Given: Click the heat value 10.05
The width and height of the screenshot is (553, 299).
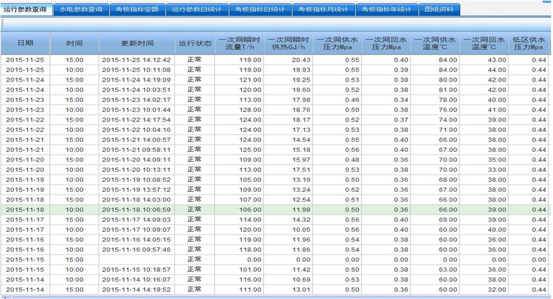Looking at the screenshot, I should (x=301, y=230).
